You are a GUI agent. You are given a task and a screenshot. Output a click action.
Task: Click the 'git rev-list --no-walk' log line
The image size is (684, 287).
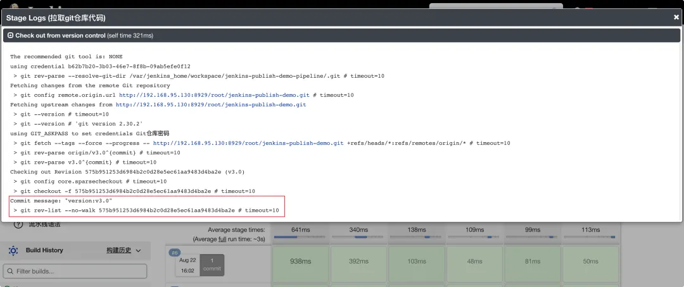(146, 210)
